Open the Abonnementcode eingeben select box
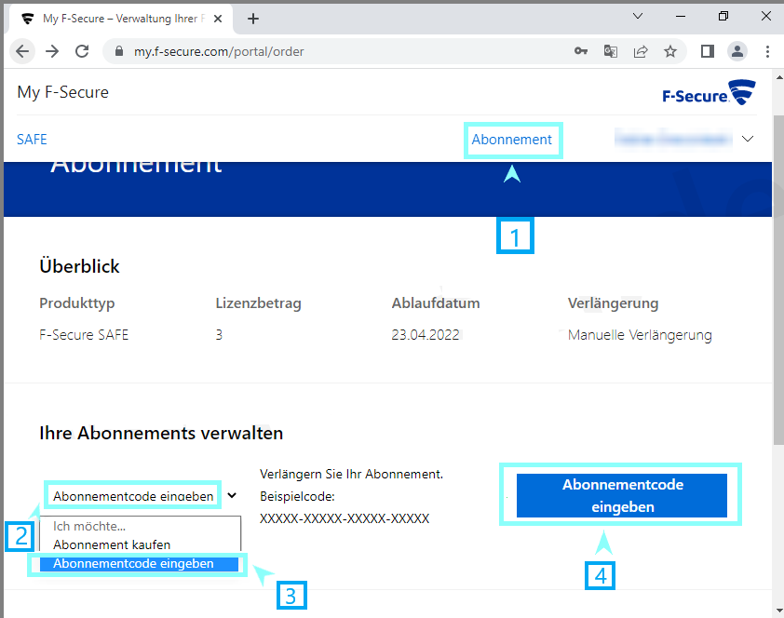 pyautogui.click(x=133, y=496)
